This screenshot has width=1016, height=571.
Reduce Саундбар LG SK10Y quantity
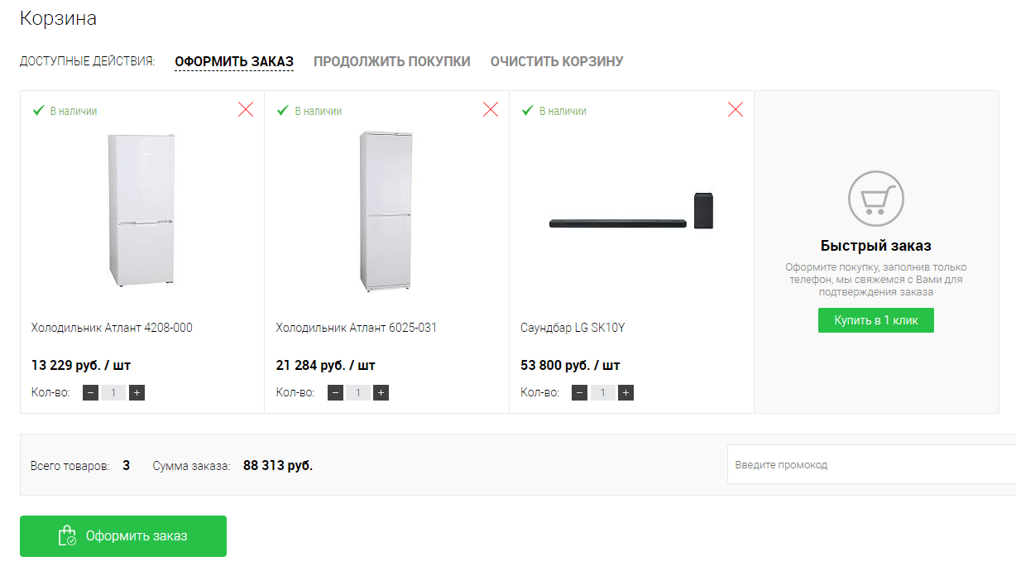point(580,392)
